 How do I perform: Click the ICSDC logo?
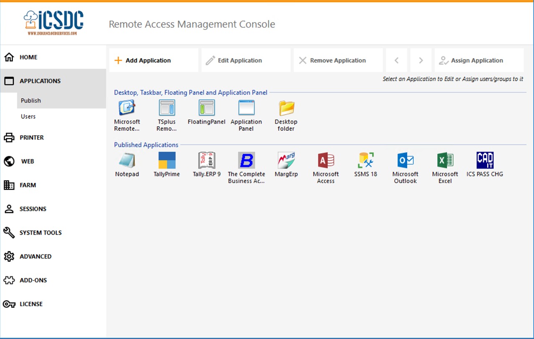point(53,22)
